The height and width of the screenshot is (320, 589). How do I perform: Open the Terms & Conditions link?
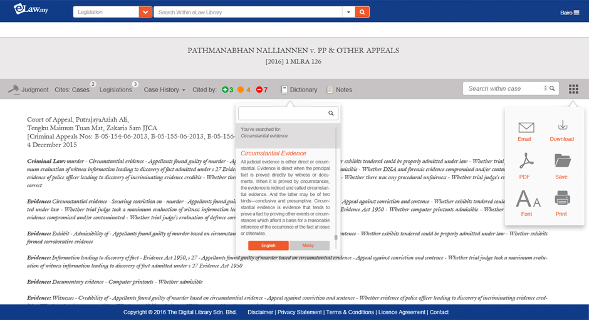(x=350, y=312)
